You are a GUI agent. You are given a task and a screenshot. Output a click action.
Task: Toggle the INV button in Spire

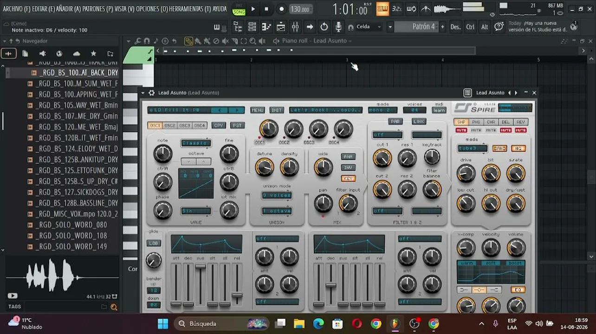click(x=348, y=167)
